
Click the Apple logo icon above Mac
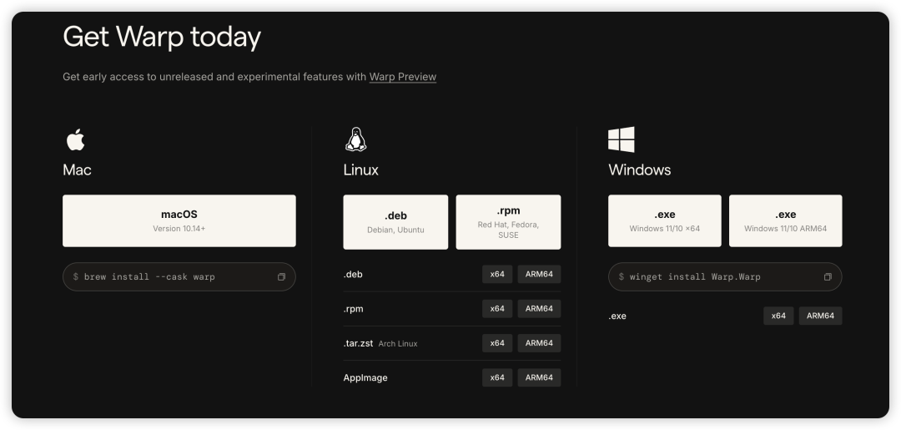pyautogui.click(x=75, y=139)
